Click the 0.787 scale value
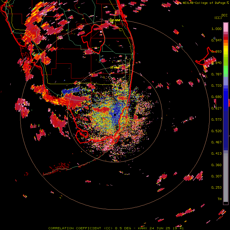Image resolution: width=230 pixels, height=230 pixels. click(x=216, y=74)
